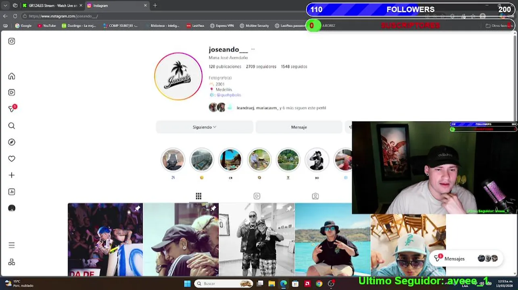This screenshot has width=518, height=290.
Task: Switch to posts grid tab
Action: [x=198, y=196]
